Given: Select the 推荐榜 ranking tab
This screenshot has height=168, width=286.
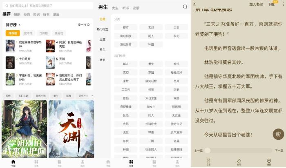Looking at the screenshot, I should point(13,33).
